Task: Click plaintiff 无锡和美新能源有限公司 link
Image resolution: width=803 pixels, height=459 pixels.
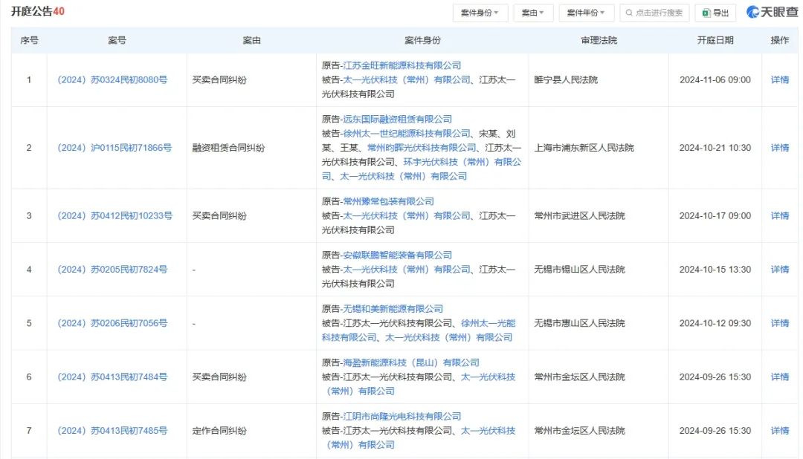Action: (393, 309)
